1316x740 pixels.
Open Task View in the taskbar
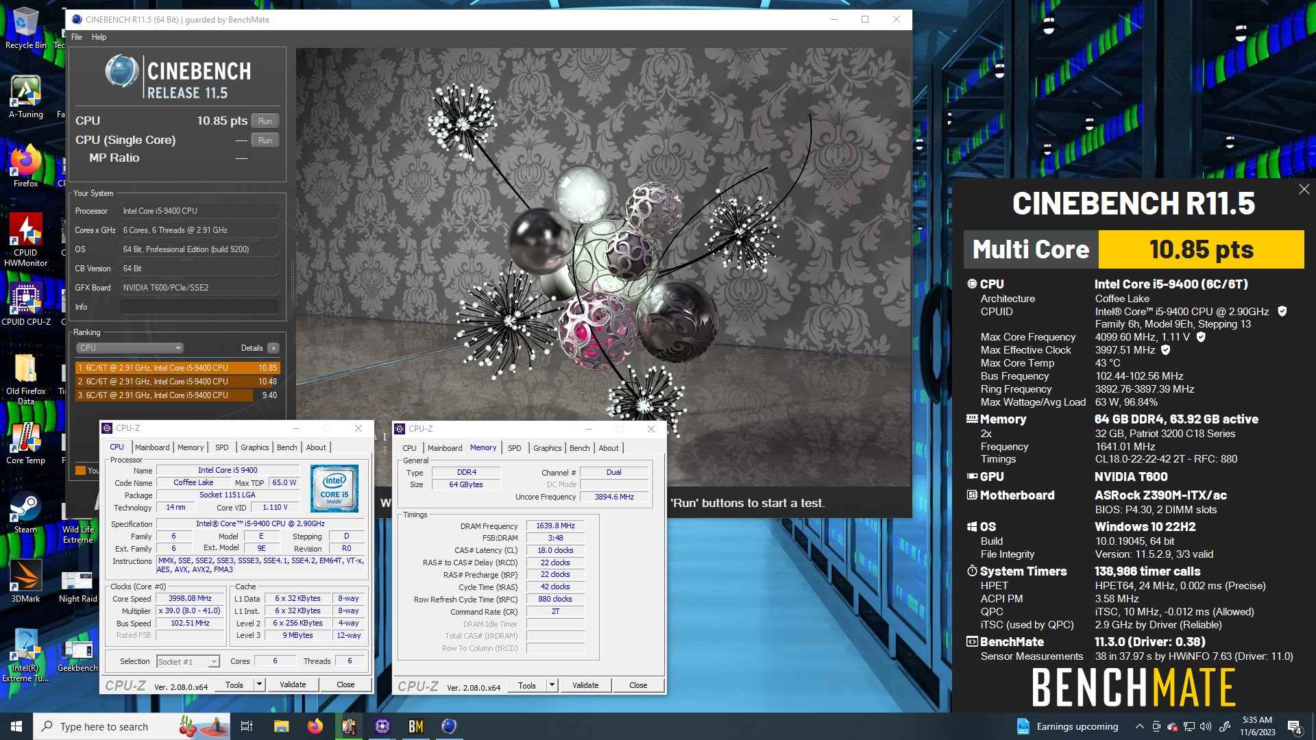point(247,726)
